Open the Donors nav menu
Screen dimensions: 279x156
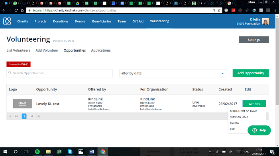pyautogui.click(x=80, y=21)
